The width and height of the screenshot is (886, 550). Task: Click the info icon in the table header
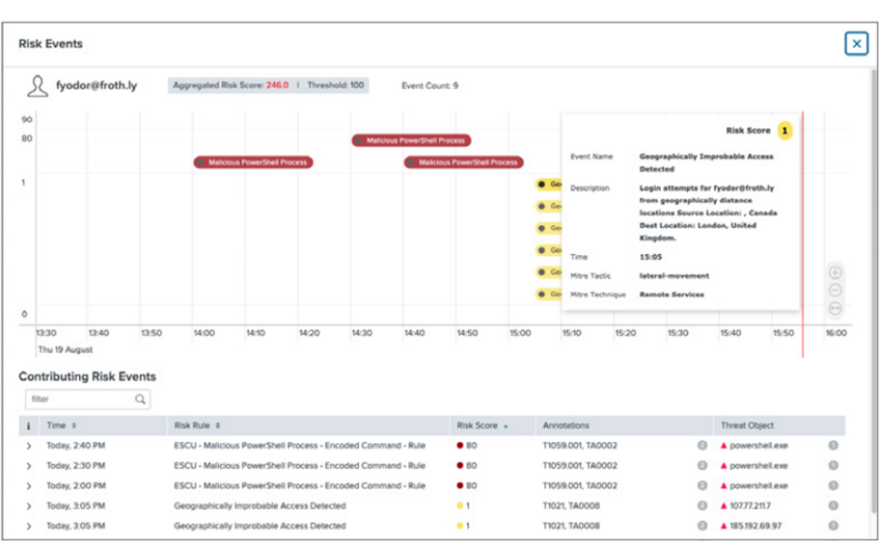pyautogui.click(x=28, y=426)
